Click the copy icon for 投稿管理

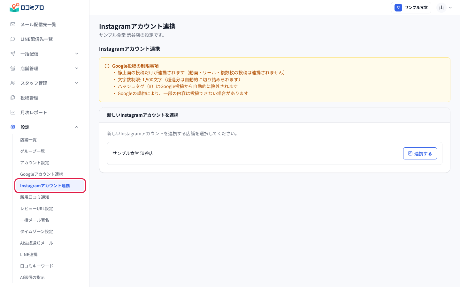coord(13,98)
